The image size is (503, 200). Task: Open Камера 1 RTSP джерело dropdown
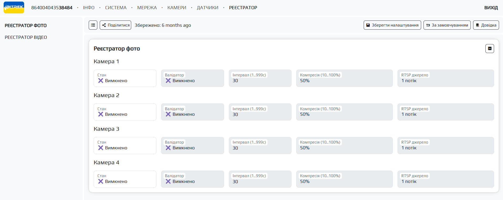point(445,78)
